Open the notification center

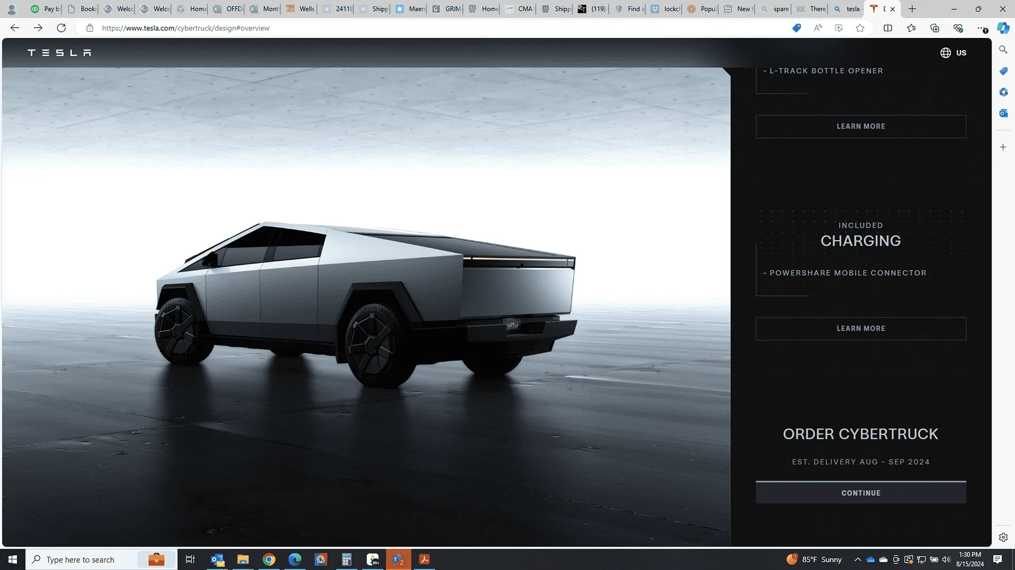coord(997,559)
